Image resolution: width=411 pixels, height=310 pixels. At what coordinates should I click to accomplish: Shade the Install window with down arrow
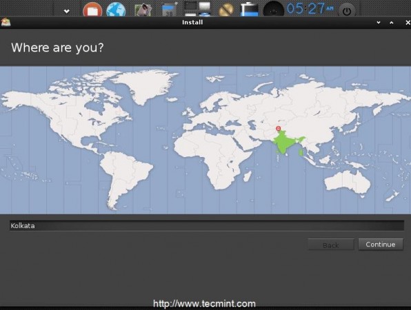click(x=378, y=23)
